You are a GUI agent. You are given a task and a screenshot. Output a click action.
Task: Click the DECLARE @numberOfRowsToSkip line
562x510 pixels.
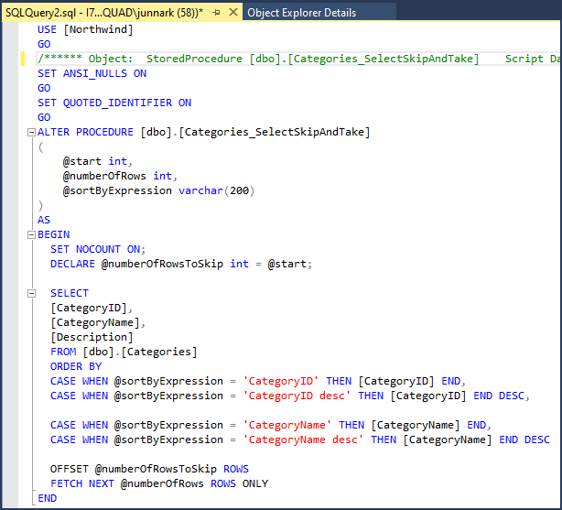(x=180, y=264)
